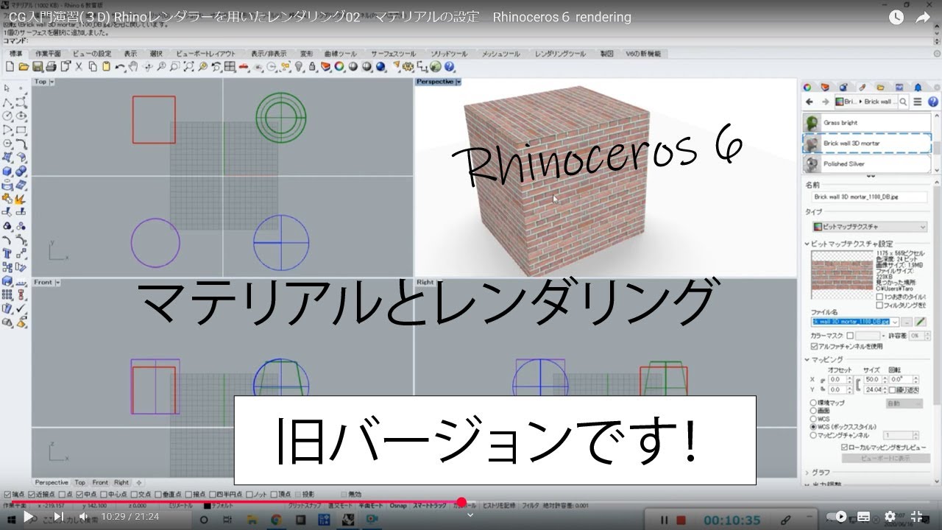This screenshot has height=530, width=942.
Task: Click the New file icon in toolbar
Action: 10,66
